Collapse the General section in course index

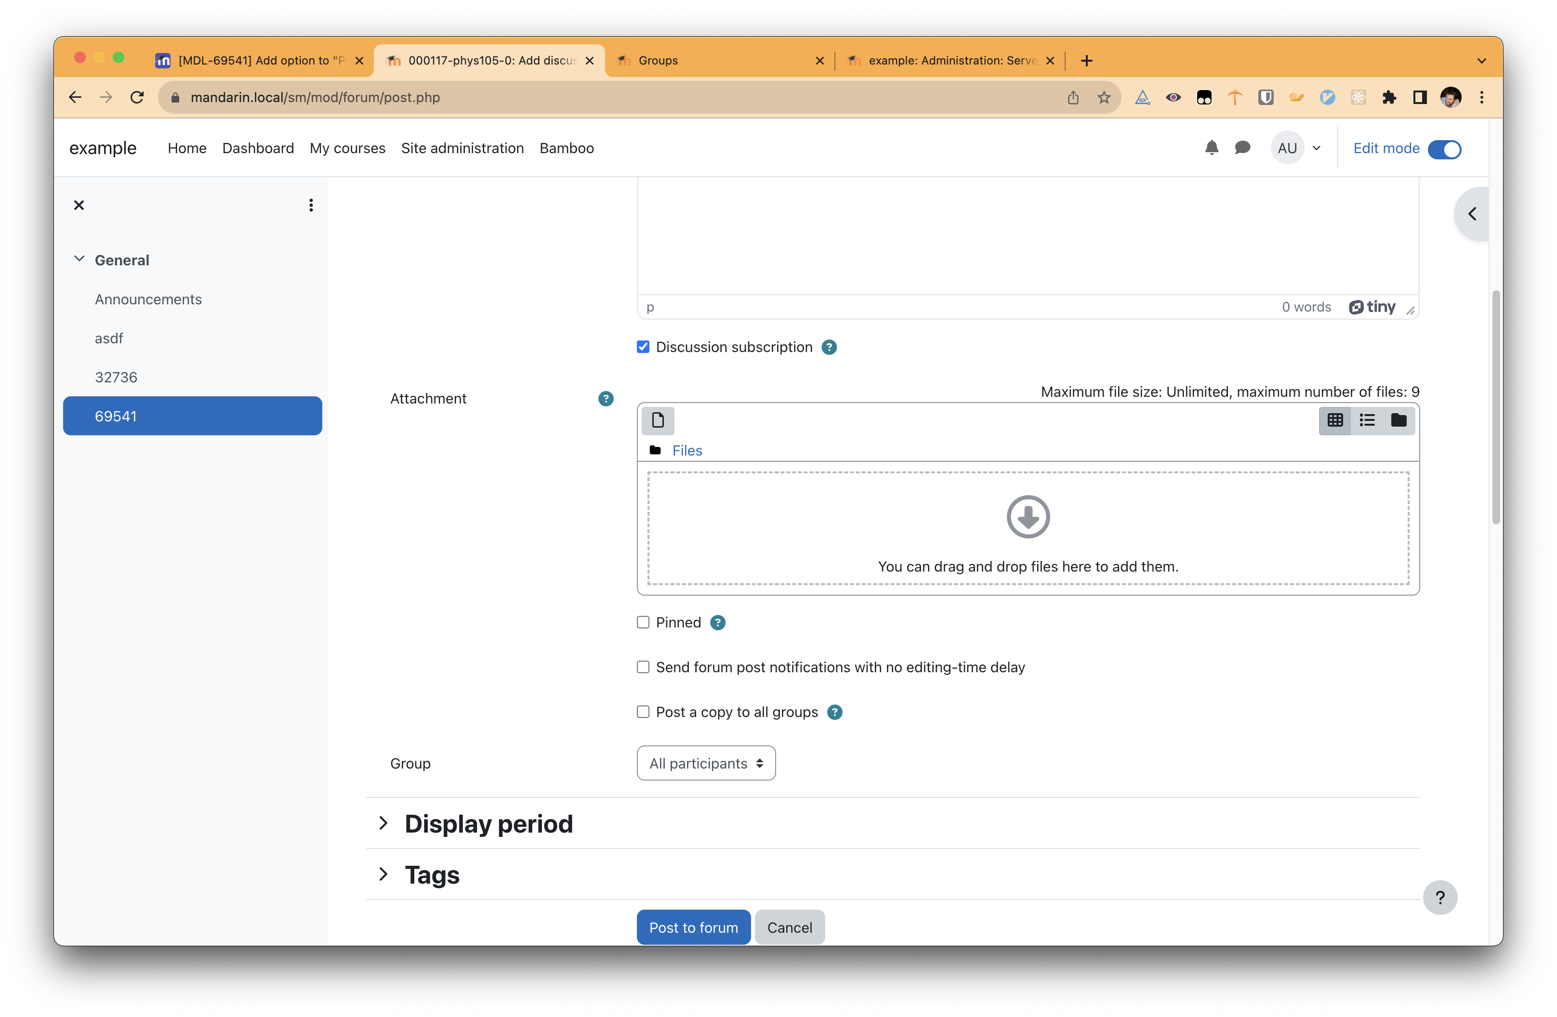click(79, 259)
